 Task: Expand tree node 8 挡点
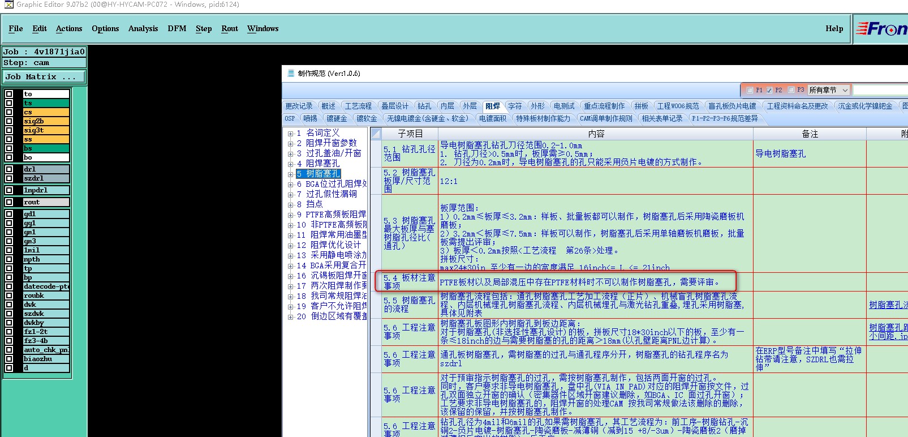291,205
